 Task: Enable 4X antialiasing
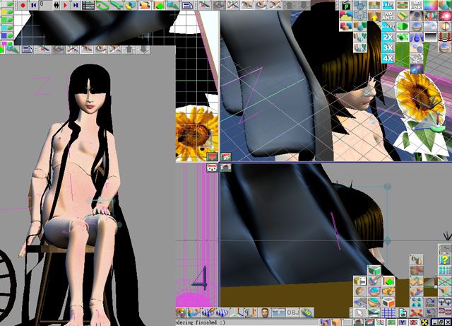pos(388,59)
